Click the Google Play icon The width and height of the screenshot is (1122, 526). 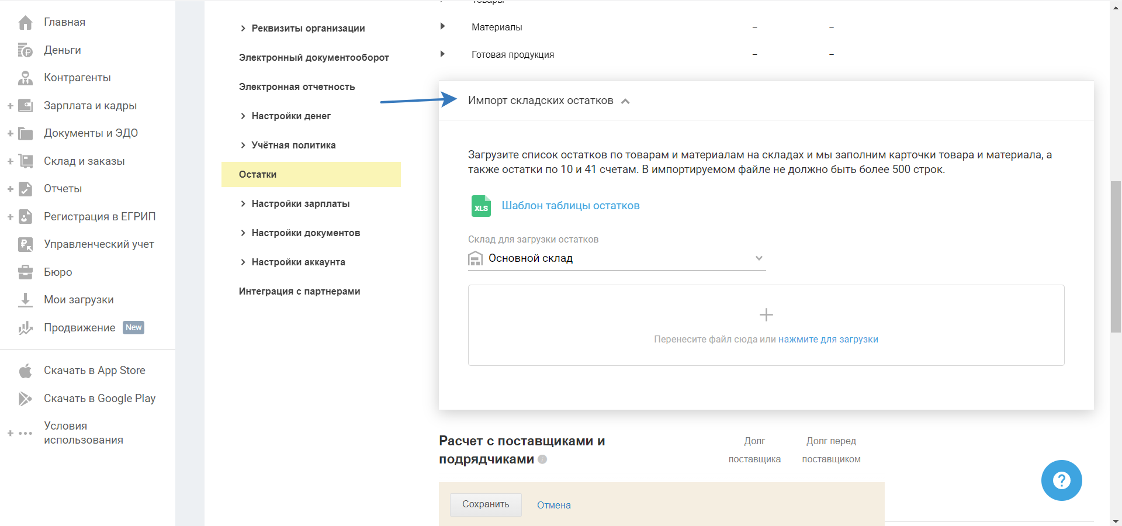point(25,399)
